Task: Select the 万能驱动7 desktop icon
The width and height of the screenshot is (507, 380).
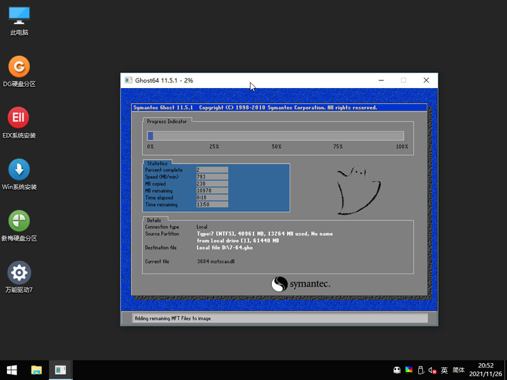Action: [19, 277]
